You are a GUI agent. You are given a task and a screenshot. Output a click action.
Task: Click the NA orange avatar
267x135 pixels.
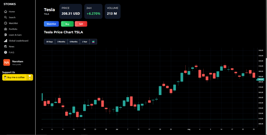click(x=7, y=62)
